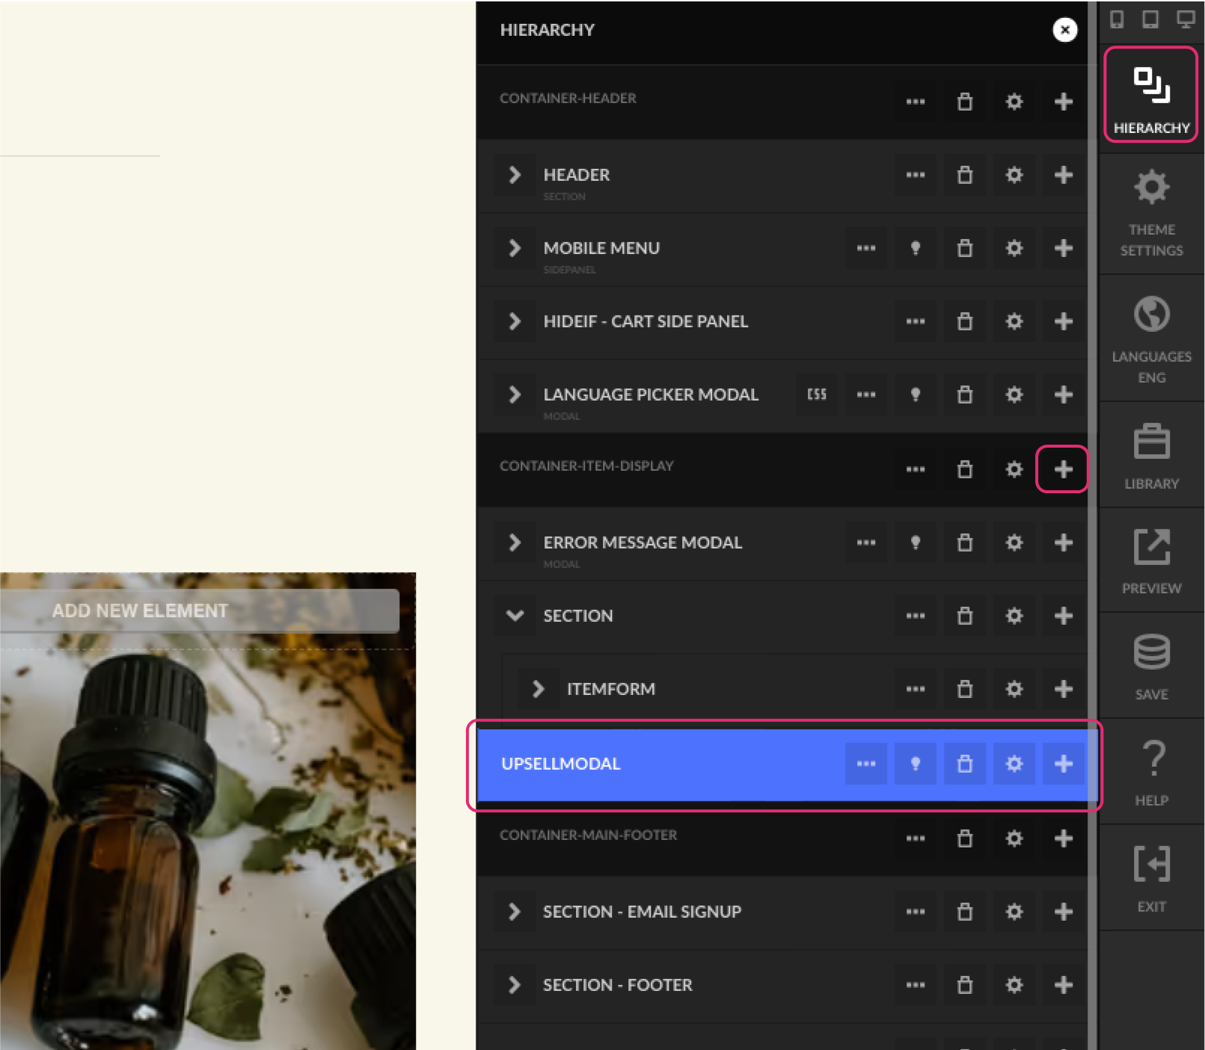The image size is (1205, 1050).
Task: Toggle the lightbulb on Error Message Modal
Action: 916,543
